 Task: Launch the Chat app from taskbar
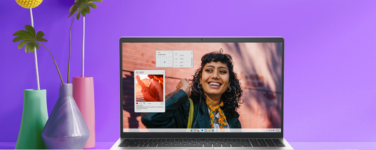pos(206,130)
